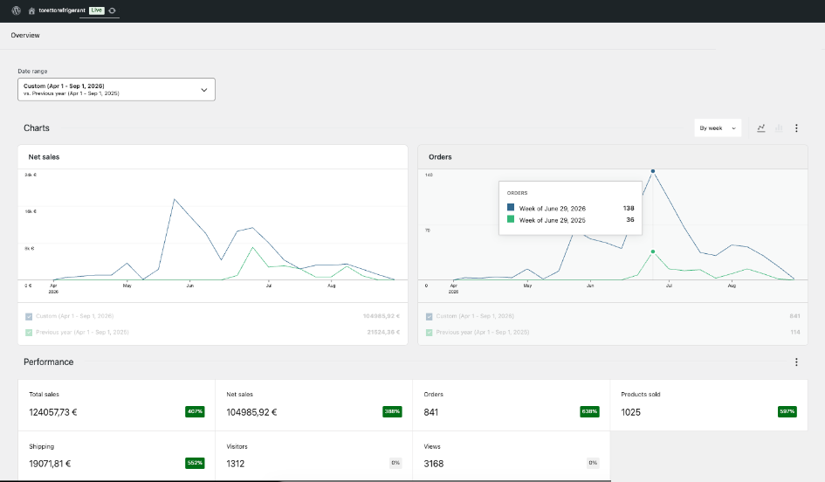Click the 114 previous year Orders total

click(x=795, y=333)
